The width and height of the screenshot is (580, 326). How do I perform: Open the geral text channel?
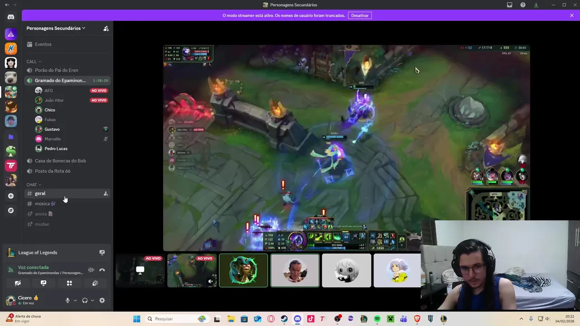(x=68, y=194)
